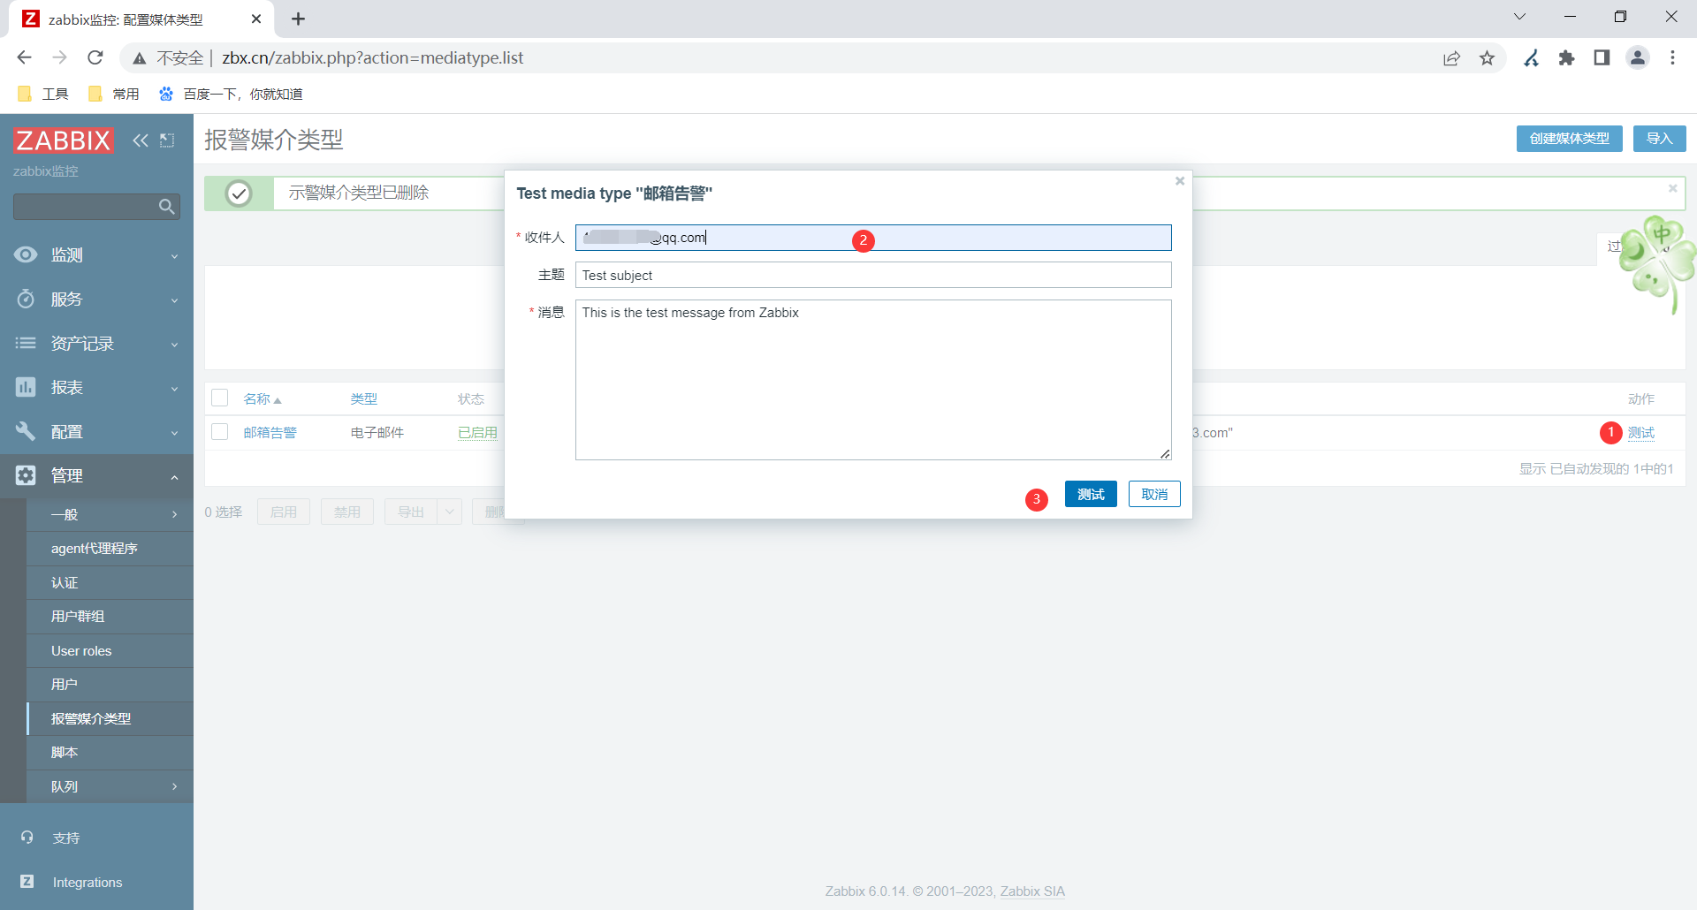This screenshot has height=910, width=1697.
Task: Click the not-secure warning icon
Action: point(139,58)
